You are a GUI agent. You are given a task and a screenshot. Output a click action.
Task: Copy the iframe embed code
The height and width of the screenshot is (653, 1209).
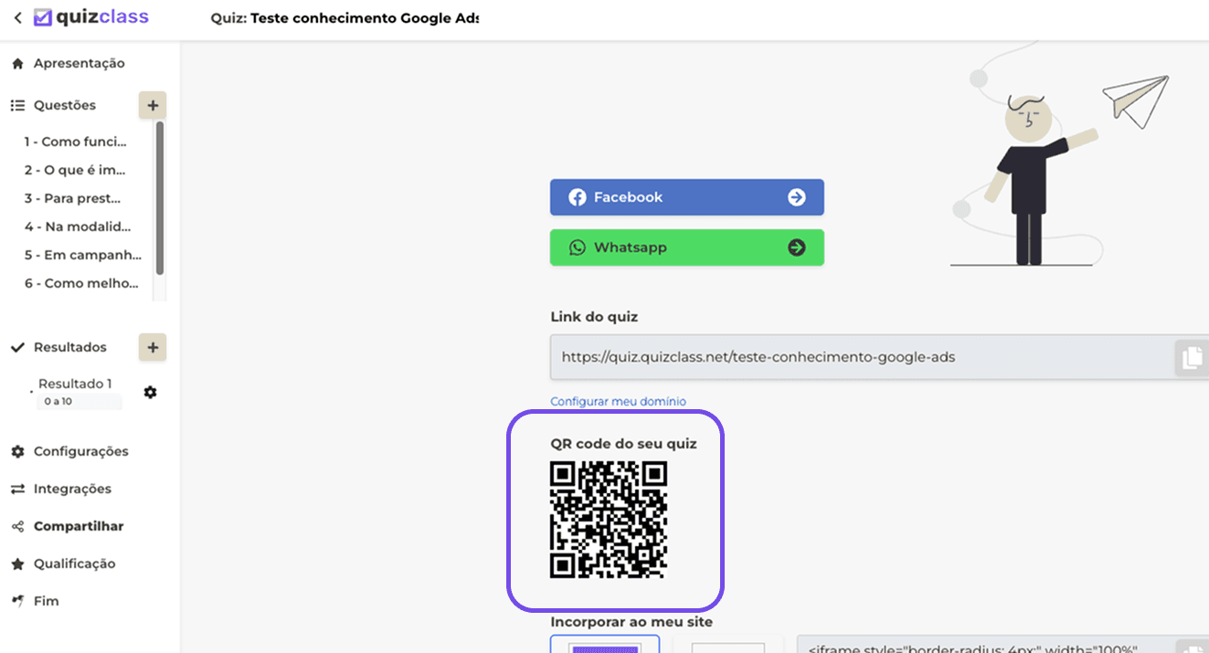pos(1192,645)
